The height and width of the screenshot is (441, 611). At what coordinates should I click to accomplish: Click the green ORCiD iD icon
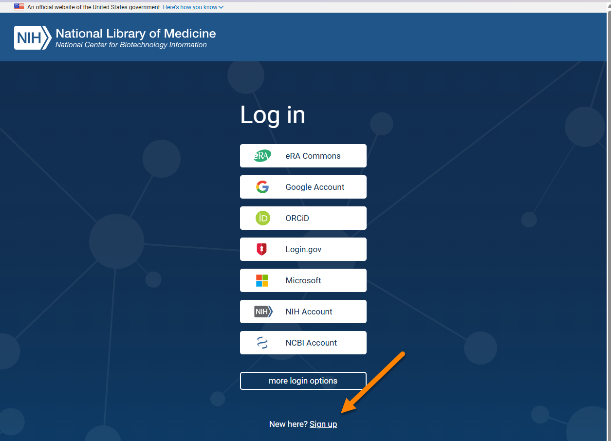(x=262, y=218)
